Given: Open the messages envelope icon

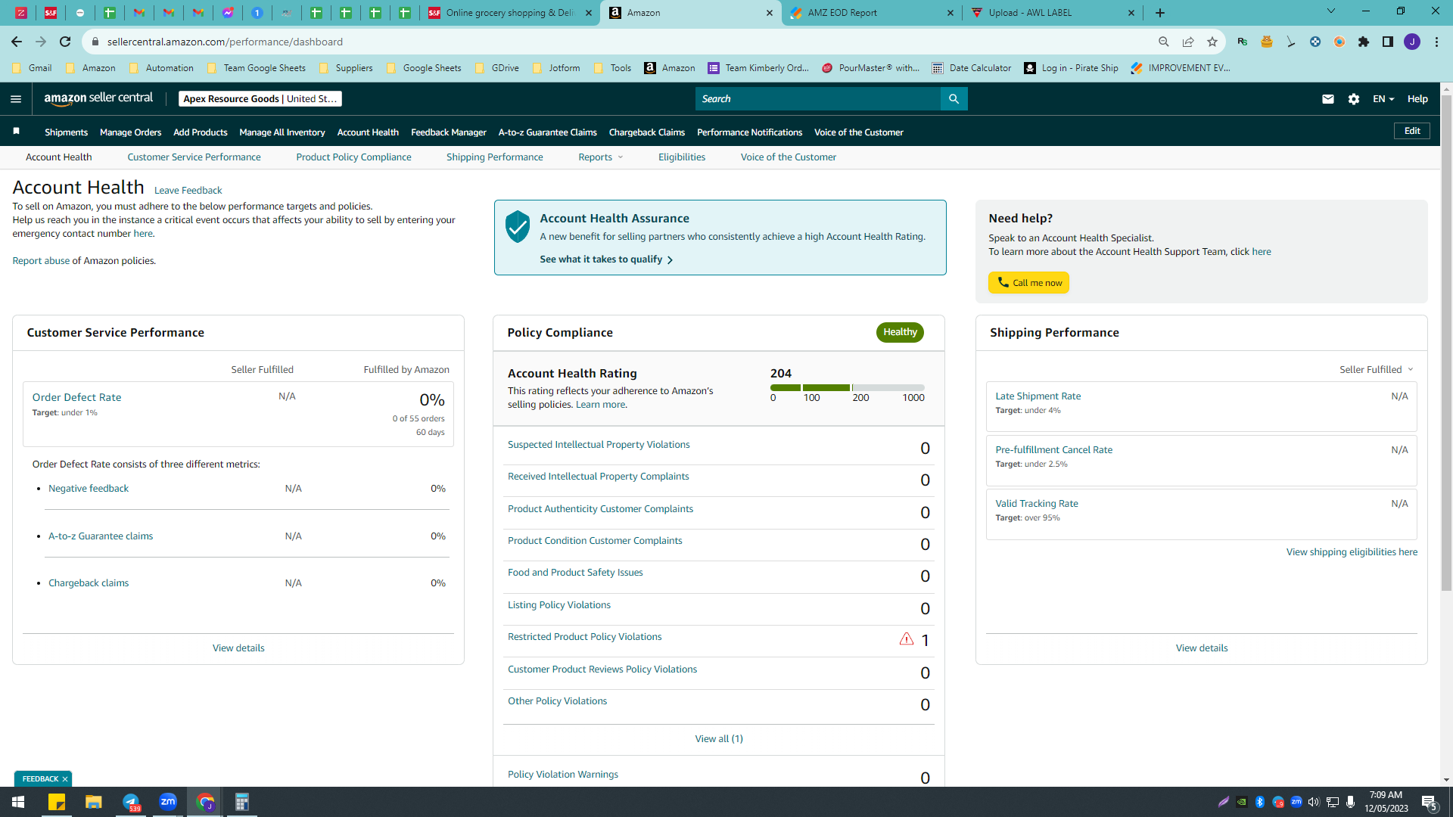Looking at the screenshot, I should coord(1327,99).
